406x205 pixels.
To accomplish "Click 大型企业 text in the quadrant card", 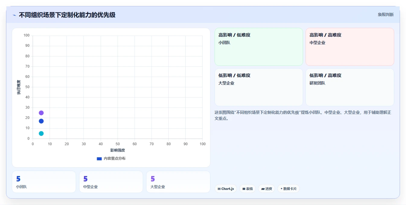I will click(x=226, y=83).
